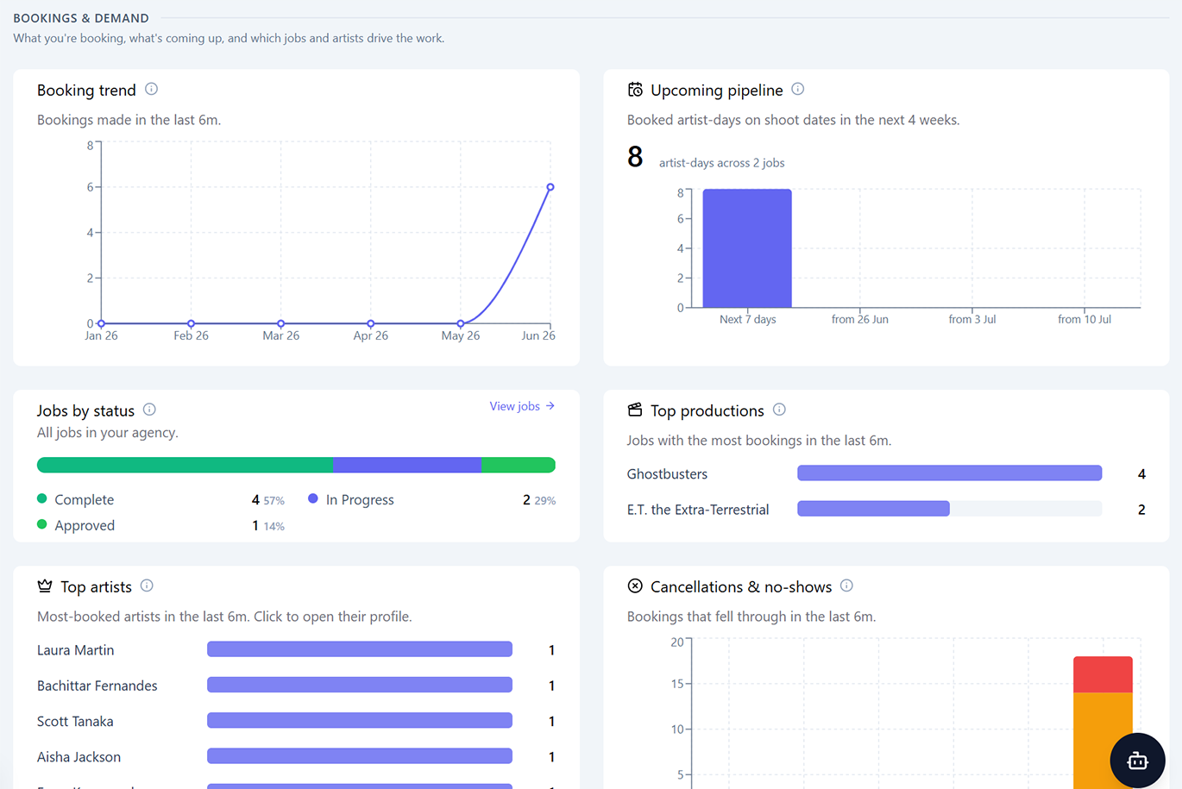Click the clapperboard icon beside Top productions

click(x=635, y=410)
